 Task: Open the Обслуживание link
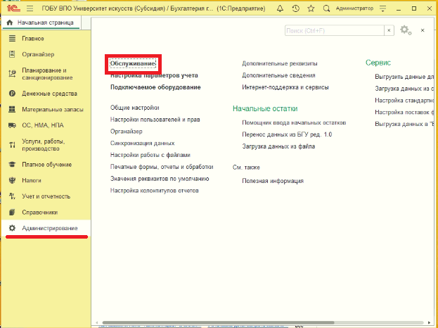point(133,63)
